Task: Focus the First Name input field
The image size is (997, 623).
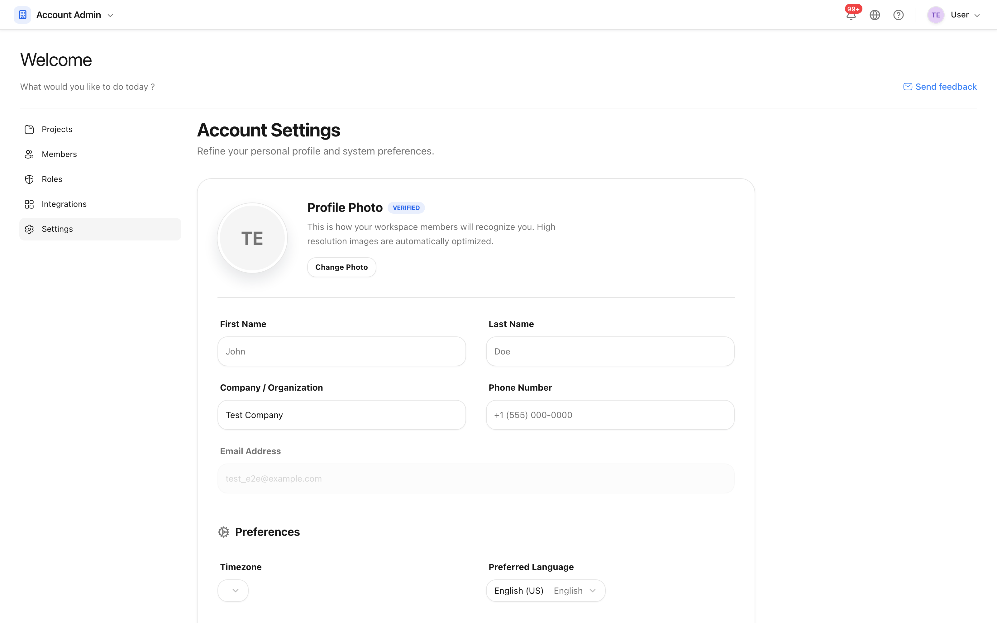Action: coord(341,351)
